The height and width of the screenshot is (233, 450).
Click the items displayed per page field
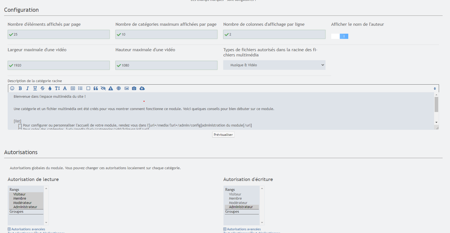coord(59,34)
